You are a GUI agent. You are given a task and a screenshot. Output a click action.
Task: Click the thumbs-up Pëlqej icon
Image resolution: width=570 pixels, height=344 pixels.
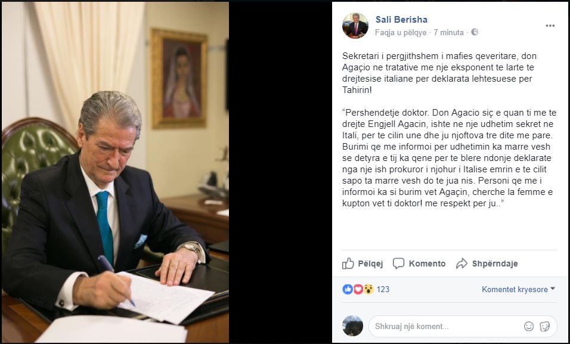(x=348, y=264)
